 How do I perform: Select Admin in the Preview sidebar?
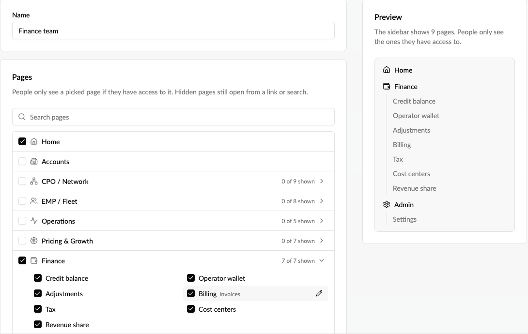click(404, 204)
